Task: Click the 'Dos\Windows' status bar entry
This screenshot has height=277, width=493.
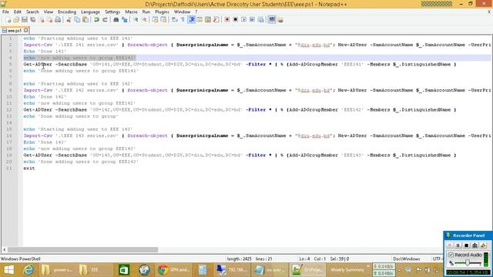Action: [x=407, y=259]
